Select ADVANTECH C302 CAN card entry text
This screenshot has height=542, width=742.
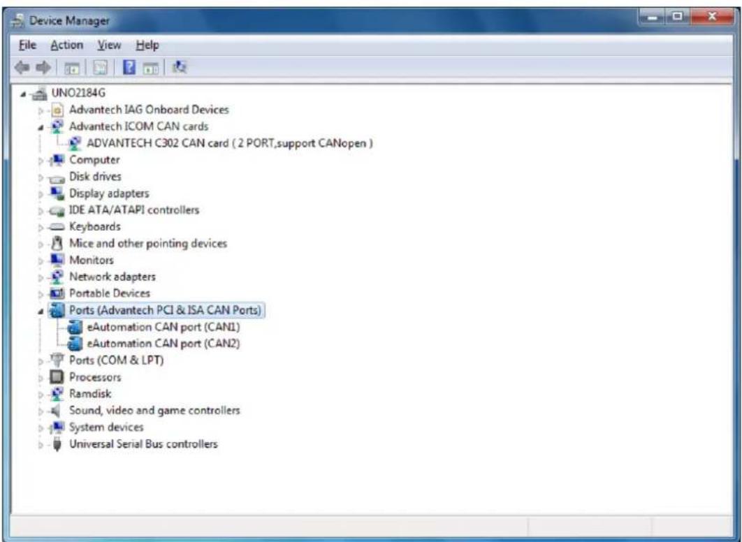coord(229,142)
